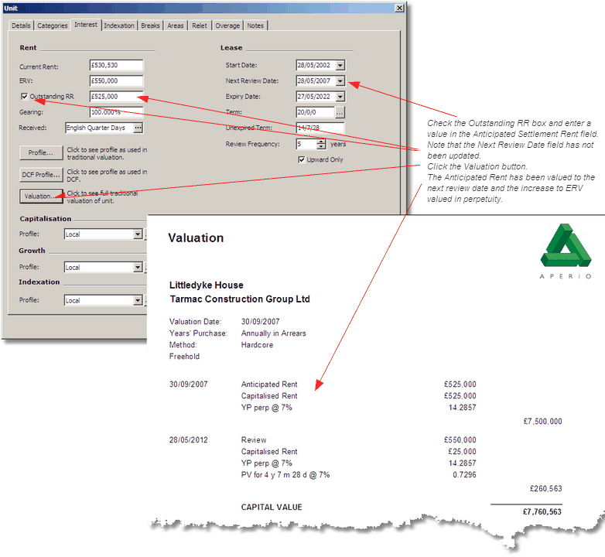Open the Received ellipsis browse button
605x557 pixels.
(138, 128)
